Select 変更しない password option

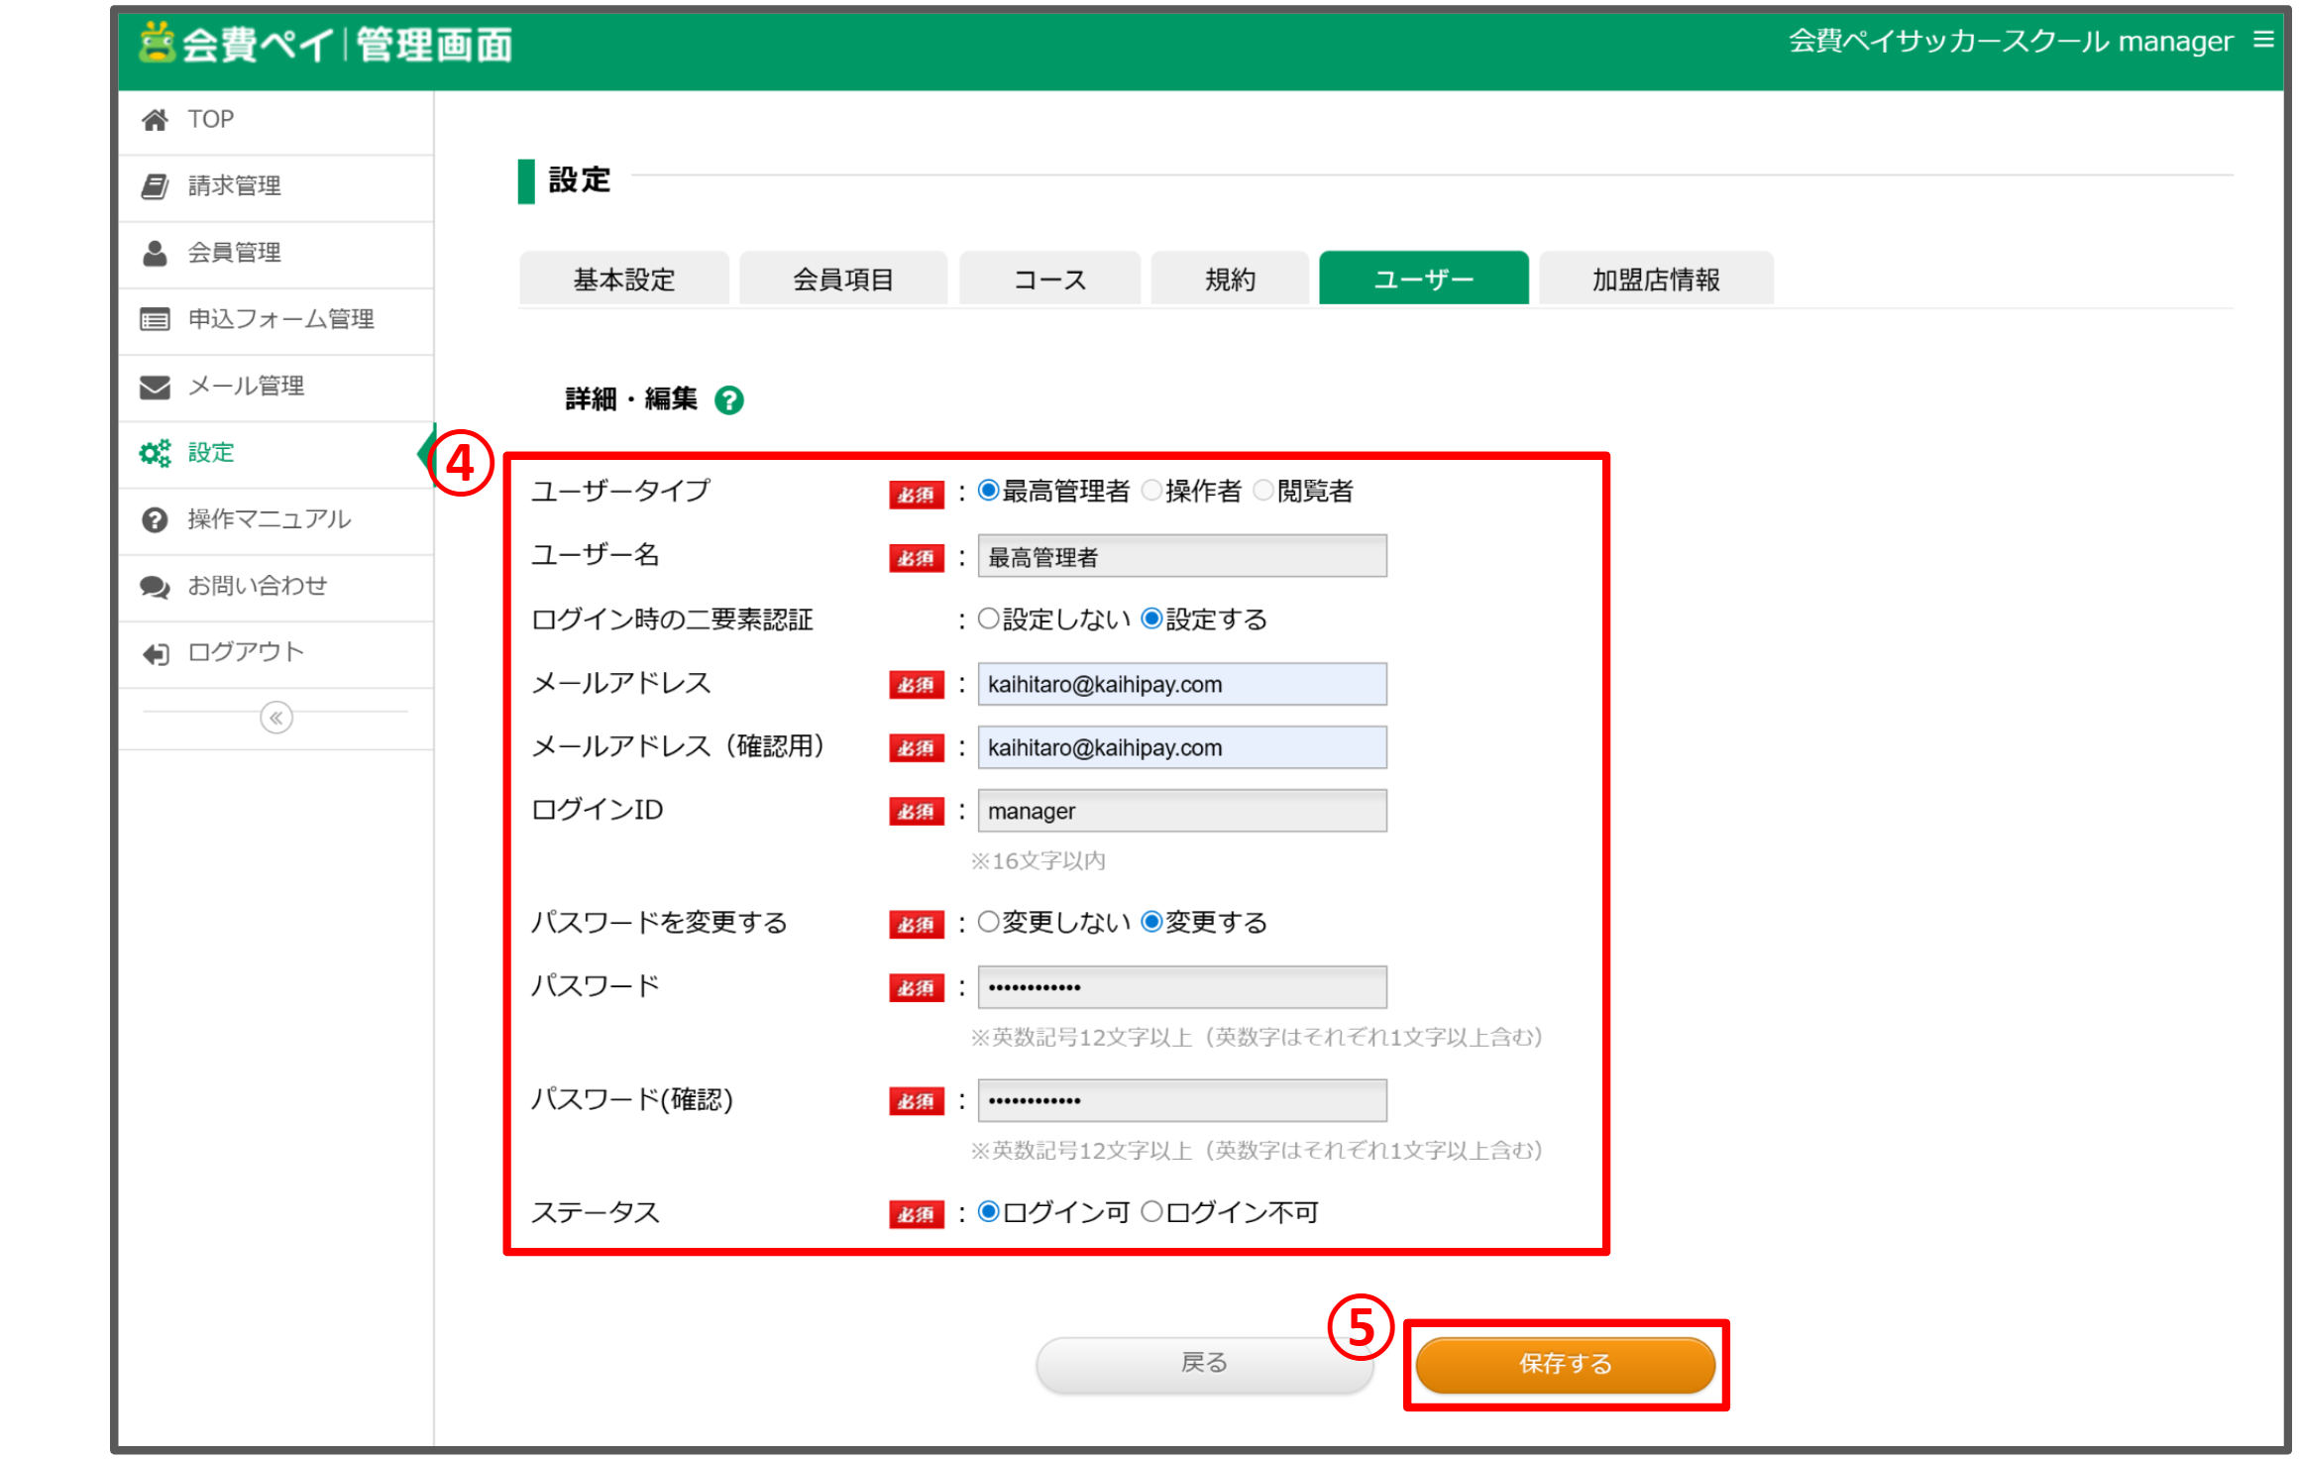click(x=988, y=923)
